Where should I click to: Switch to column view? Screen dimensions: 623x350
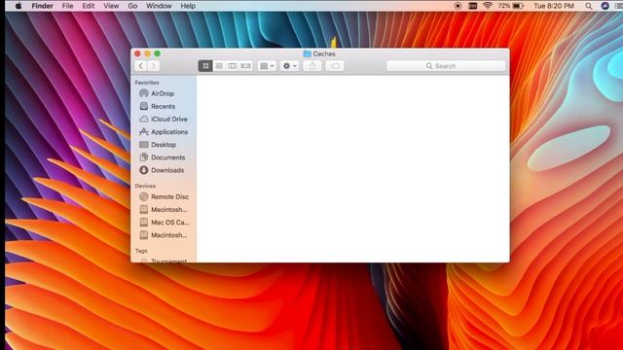(x=233, y=66)
